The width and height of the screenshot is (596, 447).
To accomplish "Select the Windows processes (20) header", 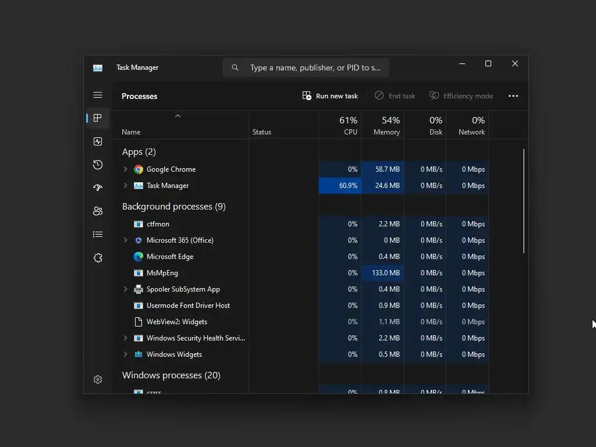I will pos(172,375).
